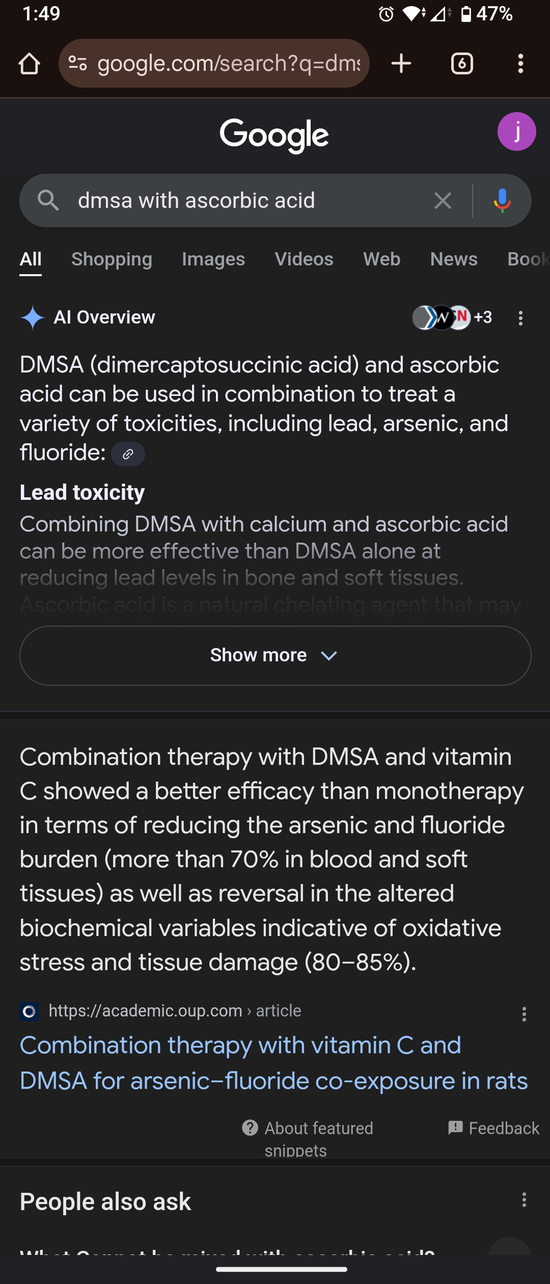Screen dimensions: 550x1284
Task: Tap the Chrome home icon
Action: coord(29,64)
